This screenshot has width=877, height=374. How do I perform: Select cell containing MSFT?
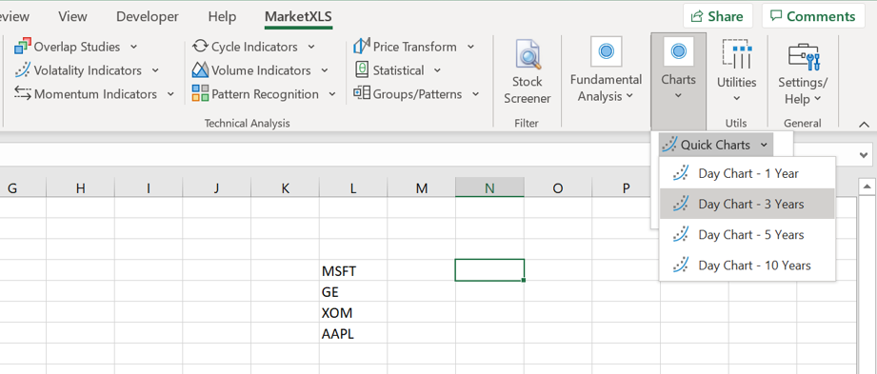point(353,270)
